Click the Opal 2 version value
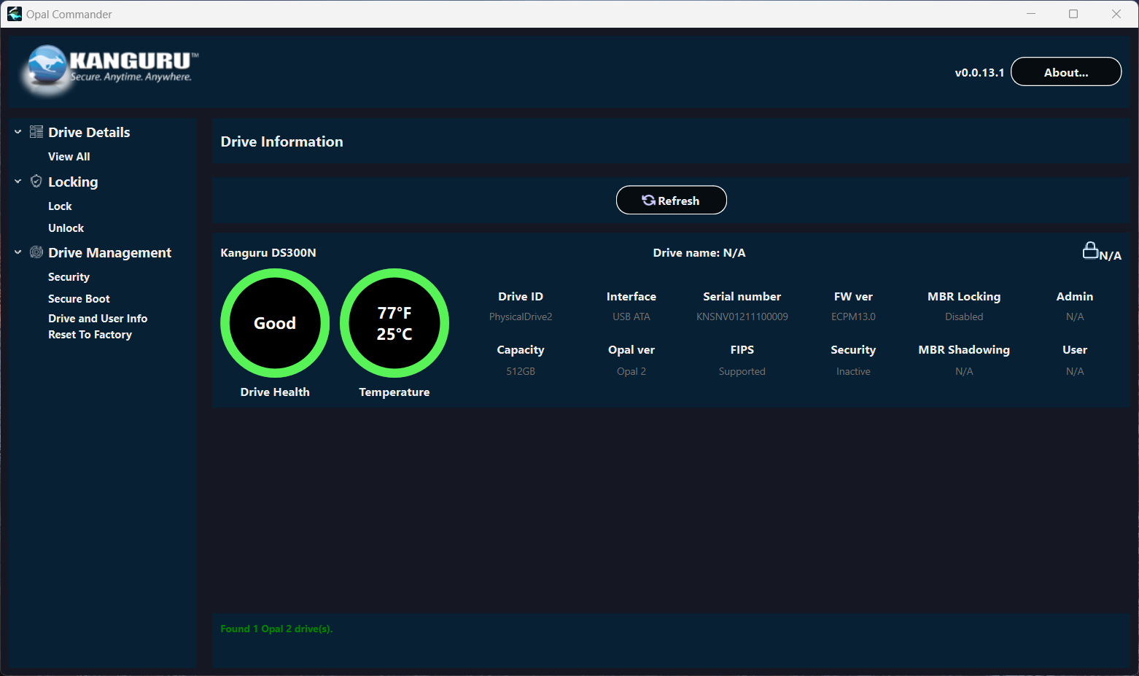 (x=631, y=371)
